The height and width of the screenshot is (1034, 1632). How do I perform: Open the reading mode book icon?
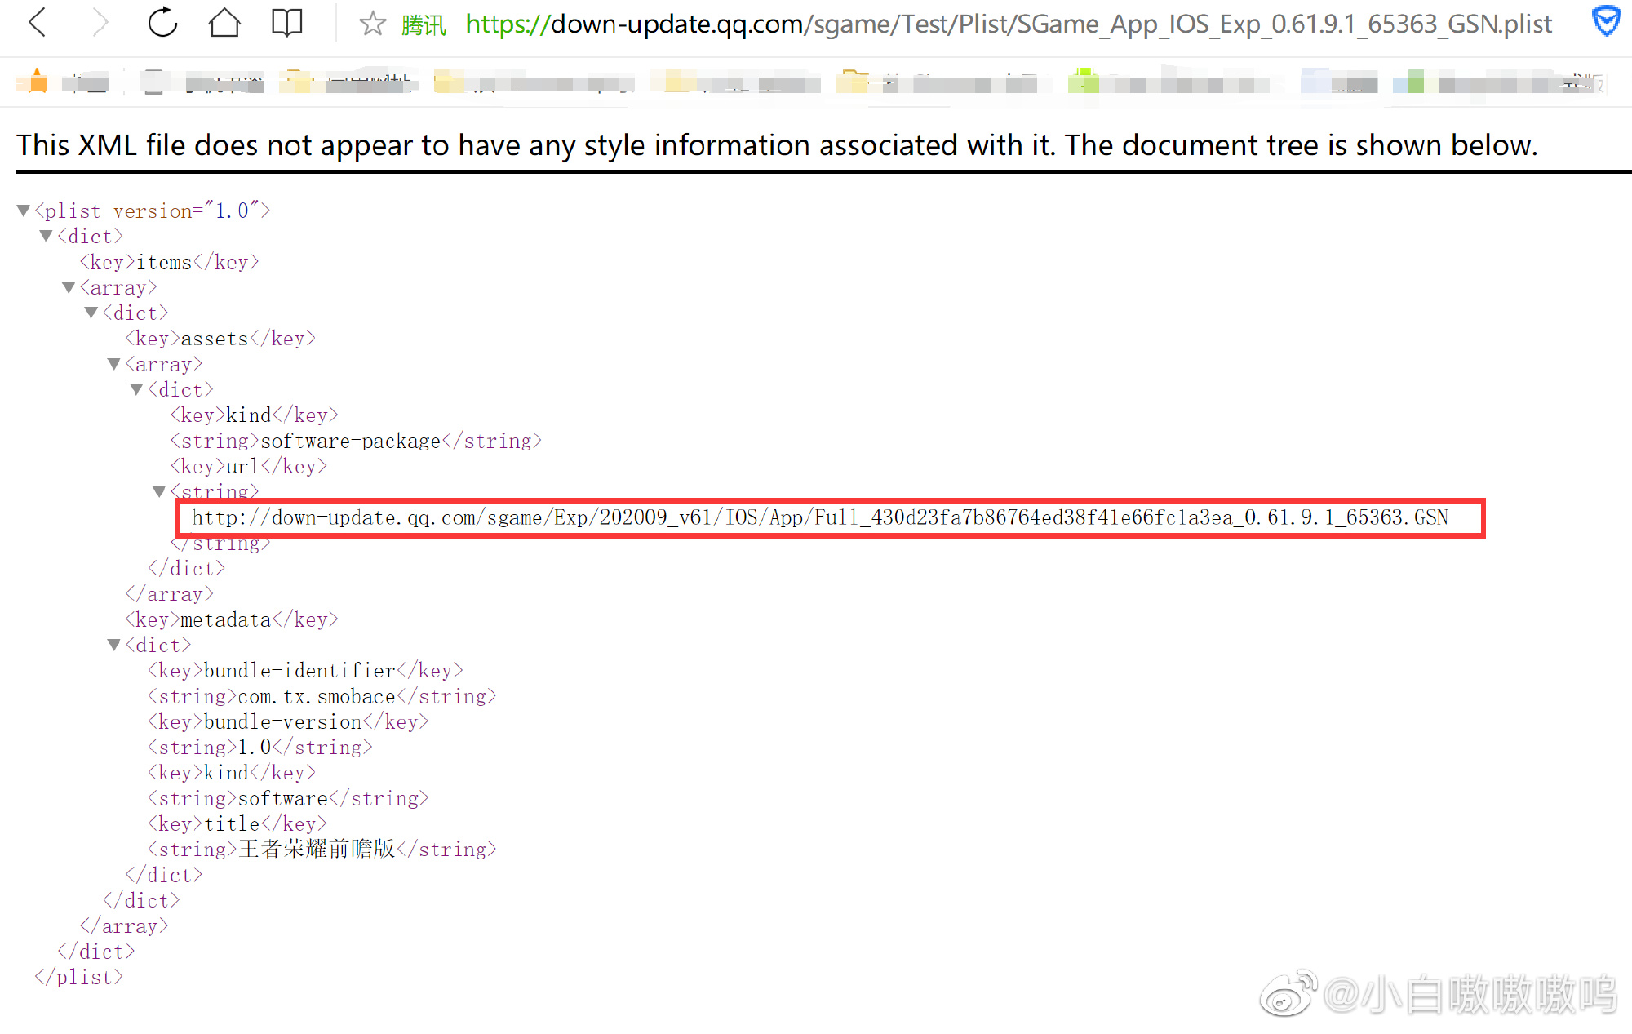[x=286, y=23]
